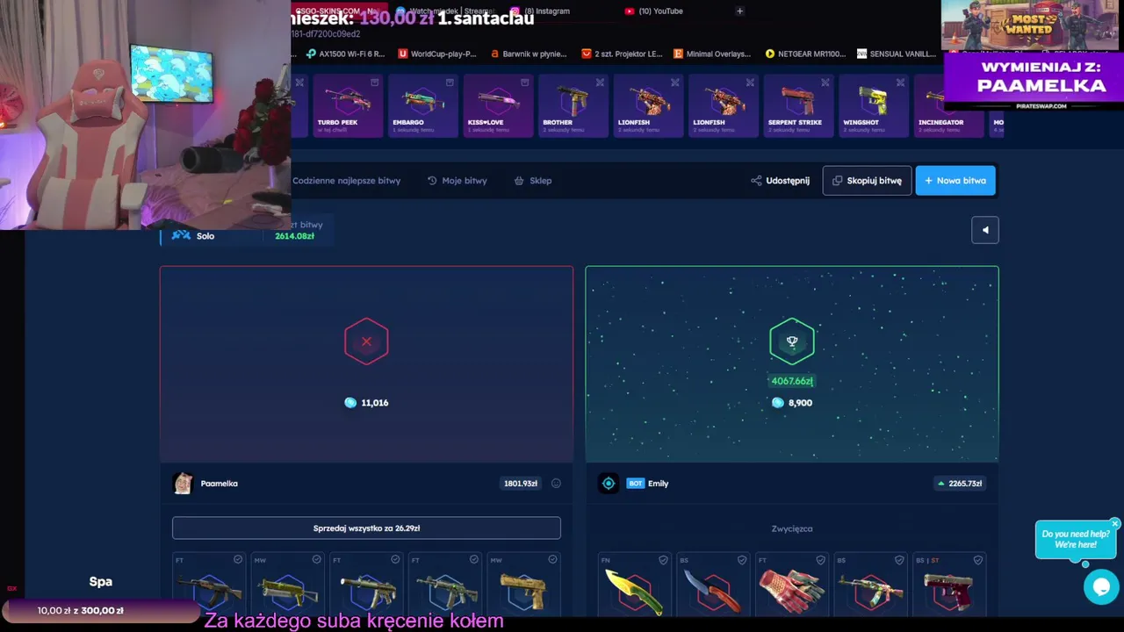Viewport: 1124px width, 632px height.
Task: Click the case icon on KISS LOVE card
Action: (x=525, y=83)
